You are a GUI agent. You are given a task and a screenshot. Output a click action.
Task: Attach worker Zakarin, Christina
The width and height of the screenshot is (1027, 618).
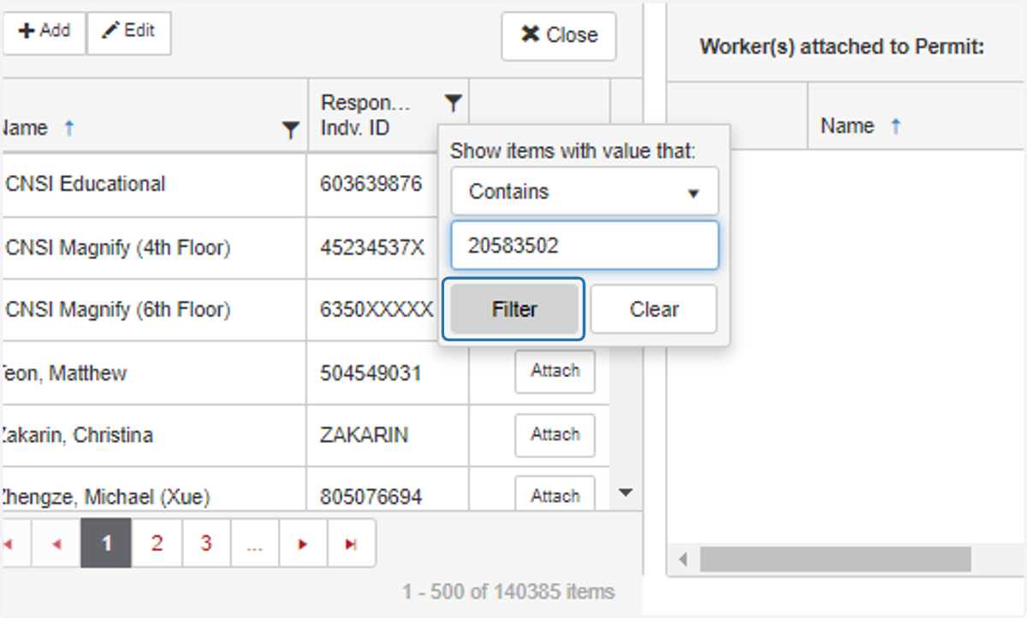tap(555, 435)
